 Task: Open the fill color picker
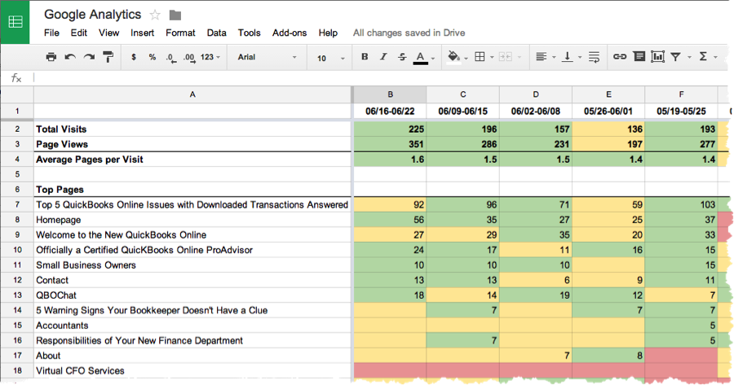pyautogui.click(x=453, y=57)
